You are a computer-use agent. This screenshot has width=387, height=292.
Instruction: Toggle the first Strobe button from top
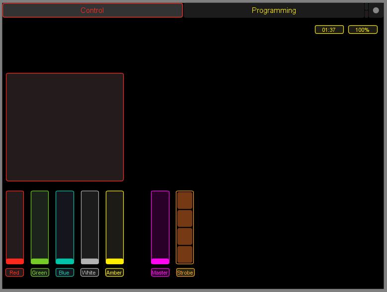point(185,200)
